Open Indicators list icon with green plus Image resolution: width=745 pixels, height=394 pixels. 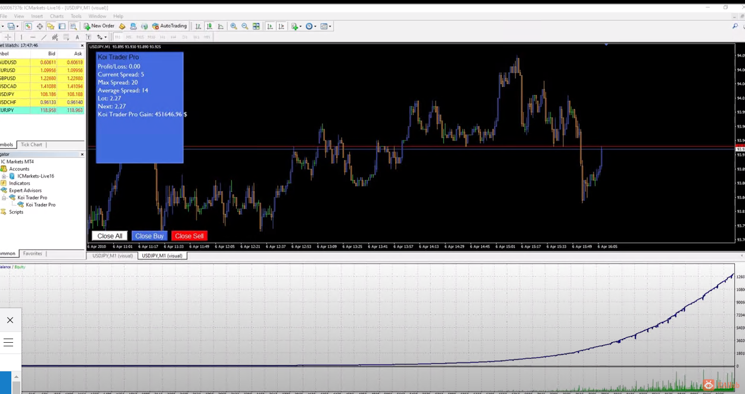click(294, 26)
